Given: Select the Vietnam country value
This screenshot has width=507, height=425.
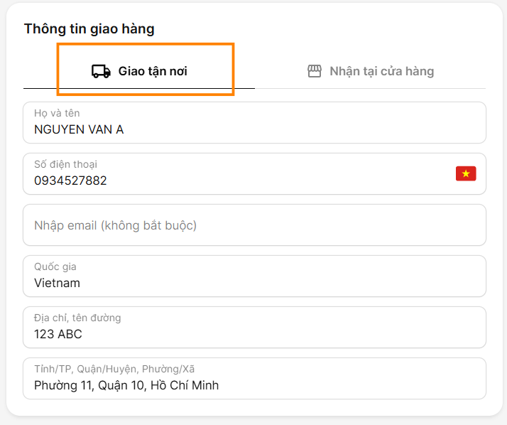Looking at the screenshot, I should click(57, 283).
